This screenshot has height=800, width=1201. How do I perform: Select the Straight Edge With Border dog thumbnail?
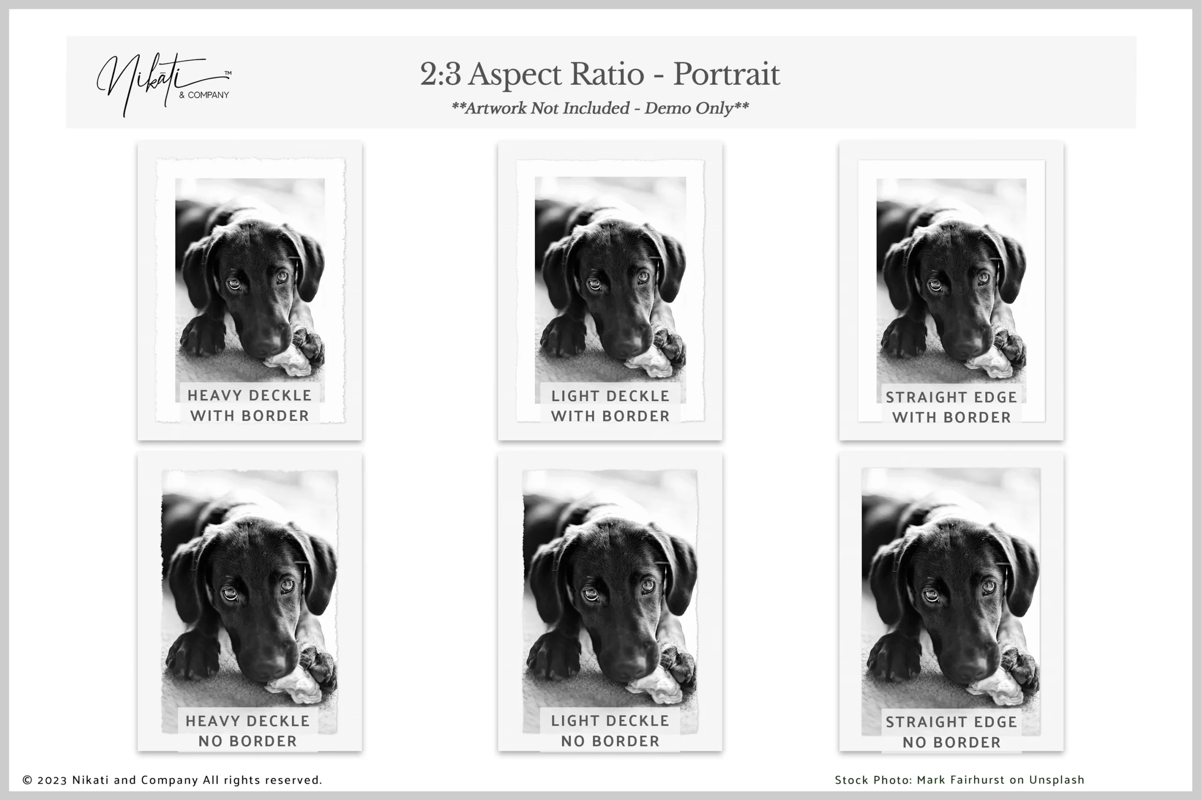[x=951, y=290]
